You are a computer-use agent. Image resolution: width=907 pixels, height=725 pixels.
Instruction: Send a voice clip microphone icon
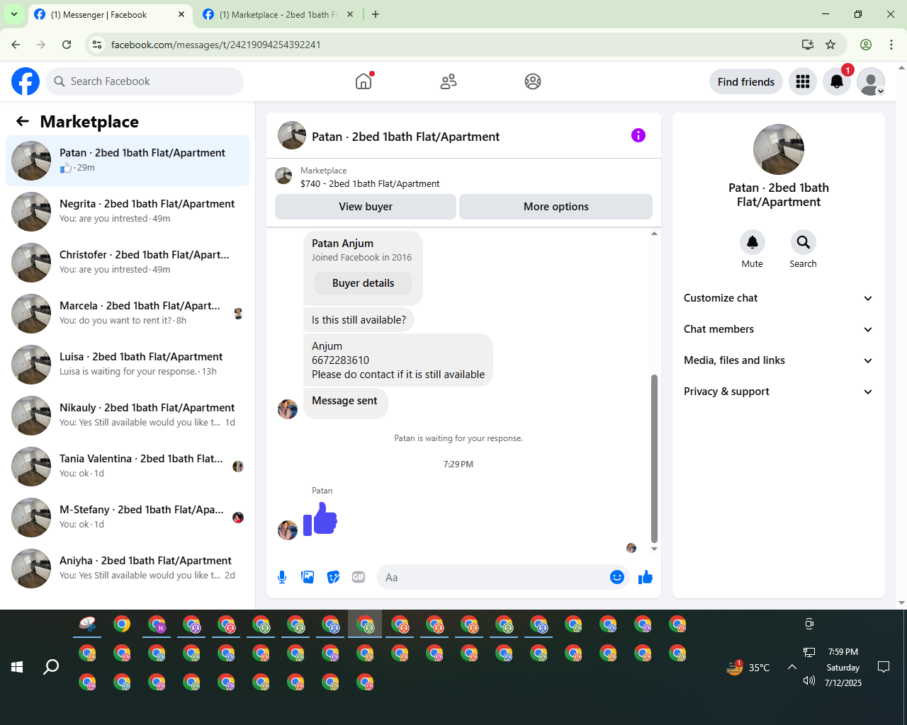tap(282, 577)
